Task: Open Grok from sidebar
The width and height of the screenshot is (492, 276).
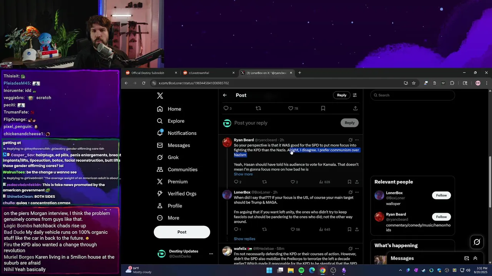Action: coord(168,157)
